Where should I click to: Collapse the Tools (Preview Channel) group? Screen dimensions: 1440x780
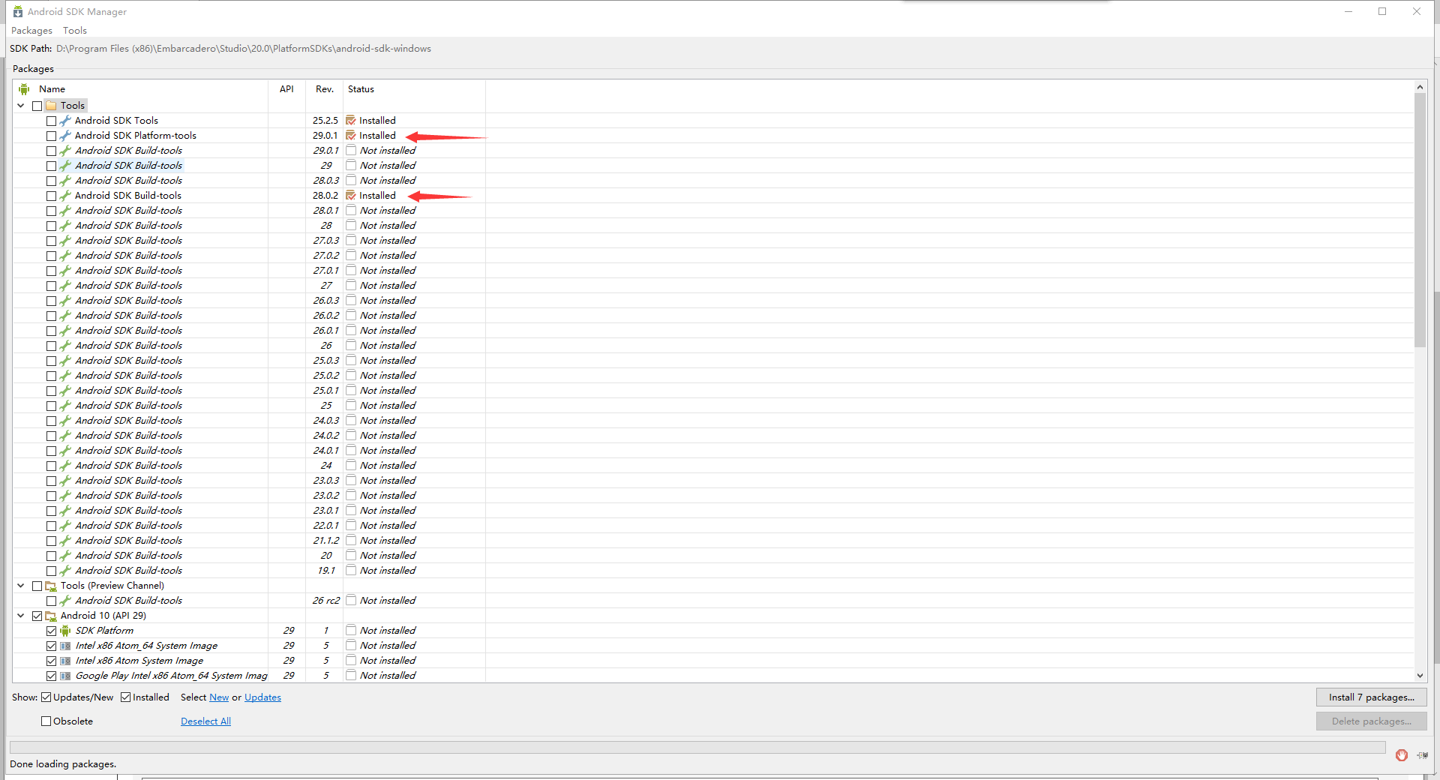[21, 586]
